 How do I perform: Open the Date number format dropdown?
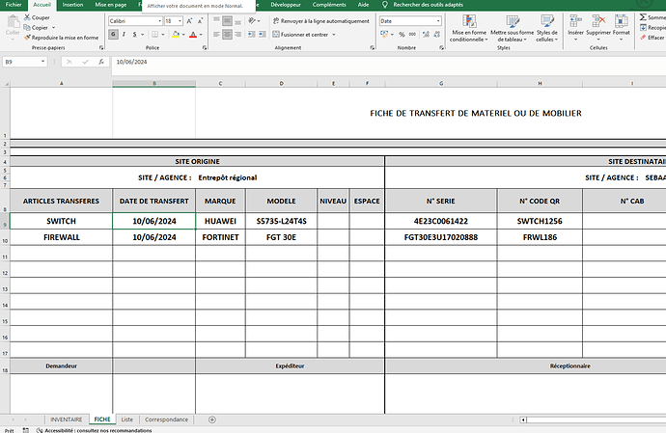click(438, 21)
